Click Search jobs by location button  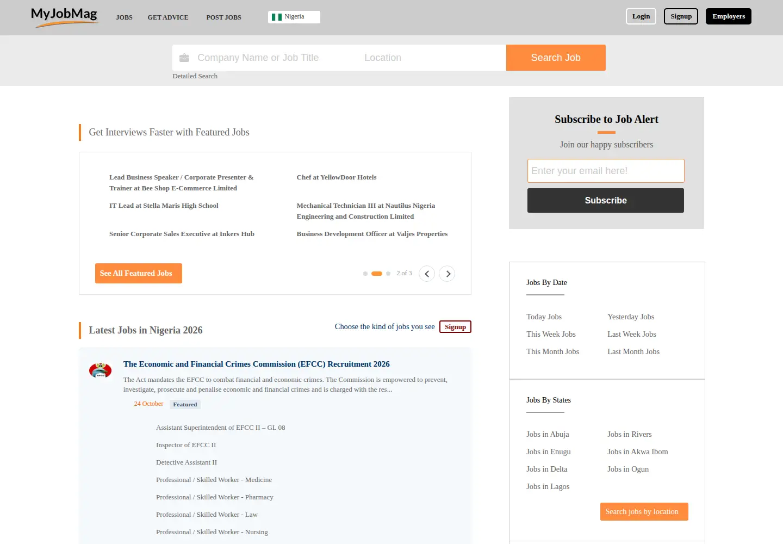[644, 512]
